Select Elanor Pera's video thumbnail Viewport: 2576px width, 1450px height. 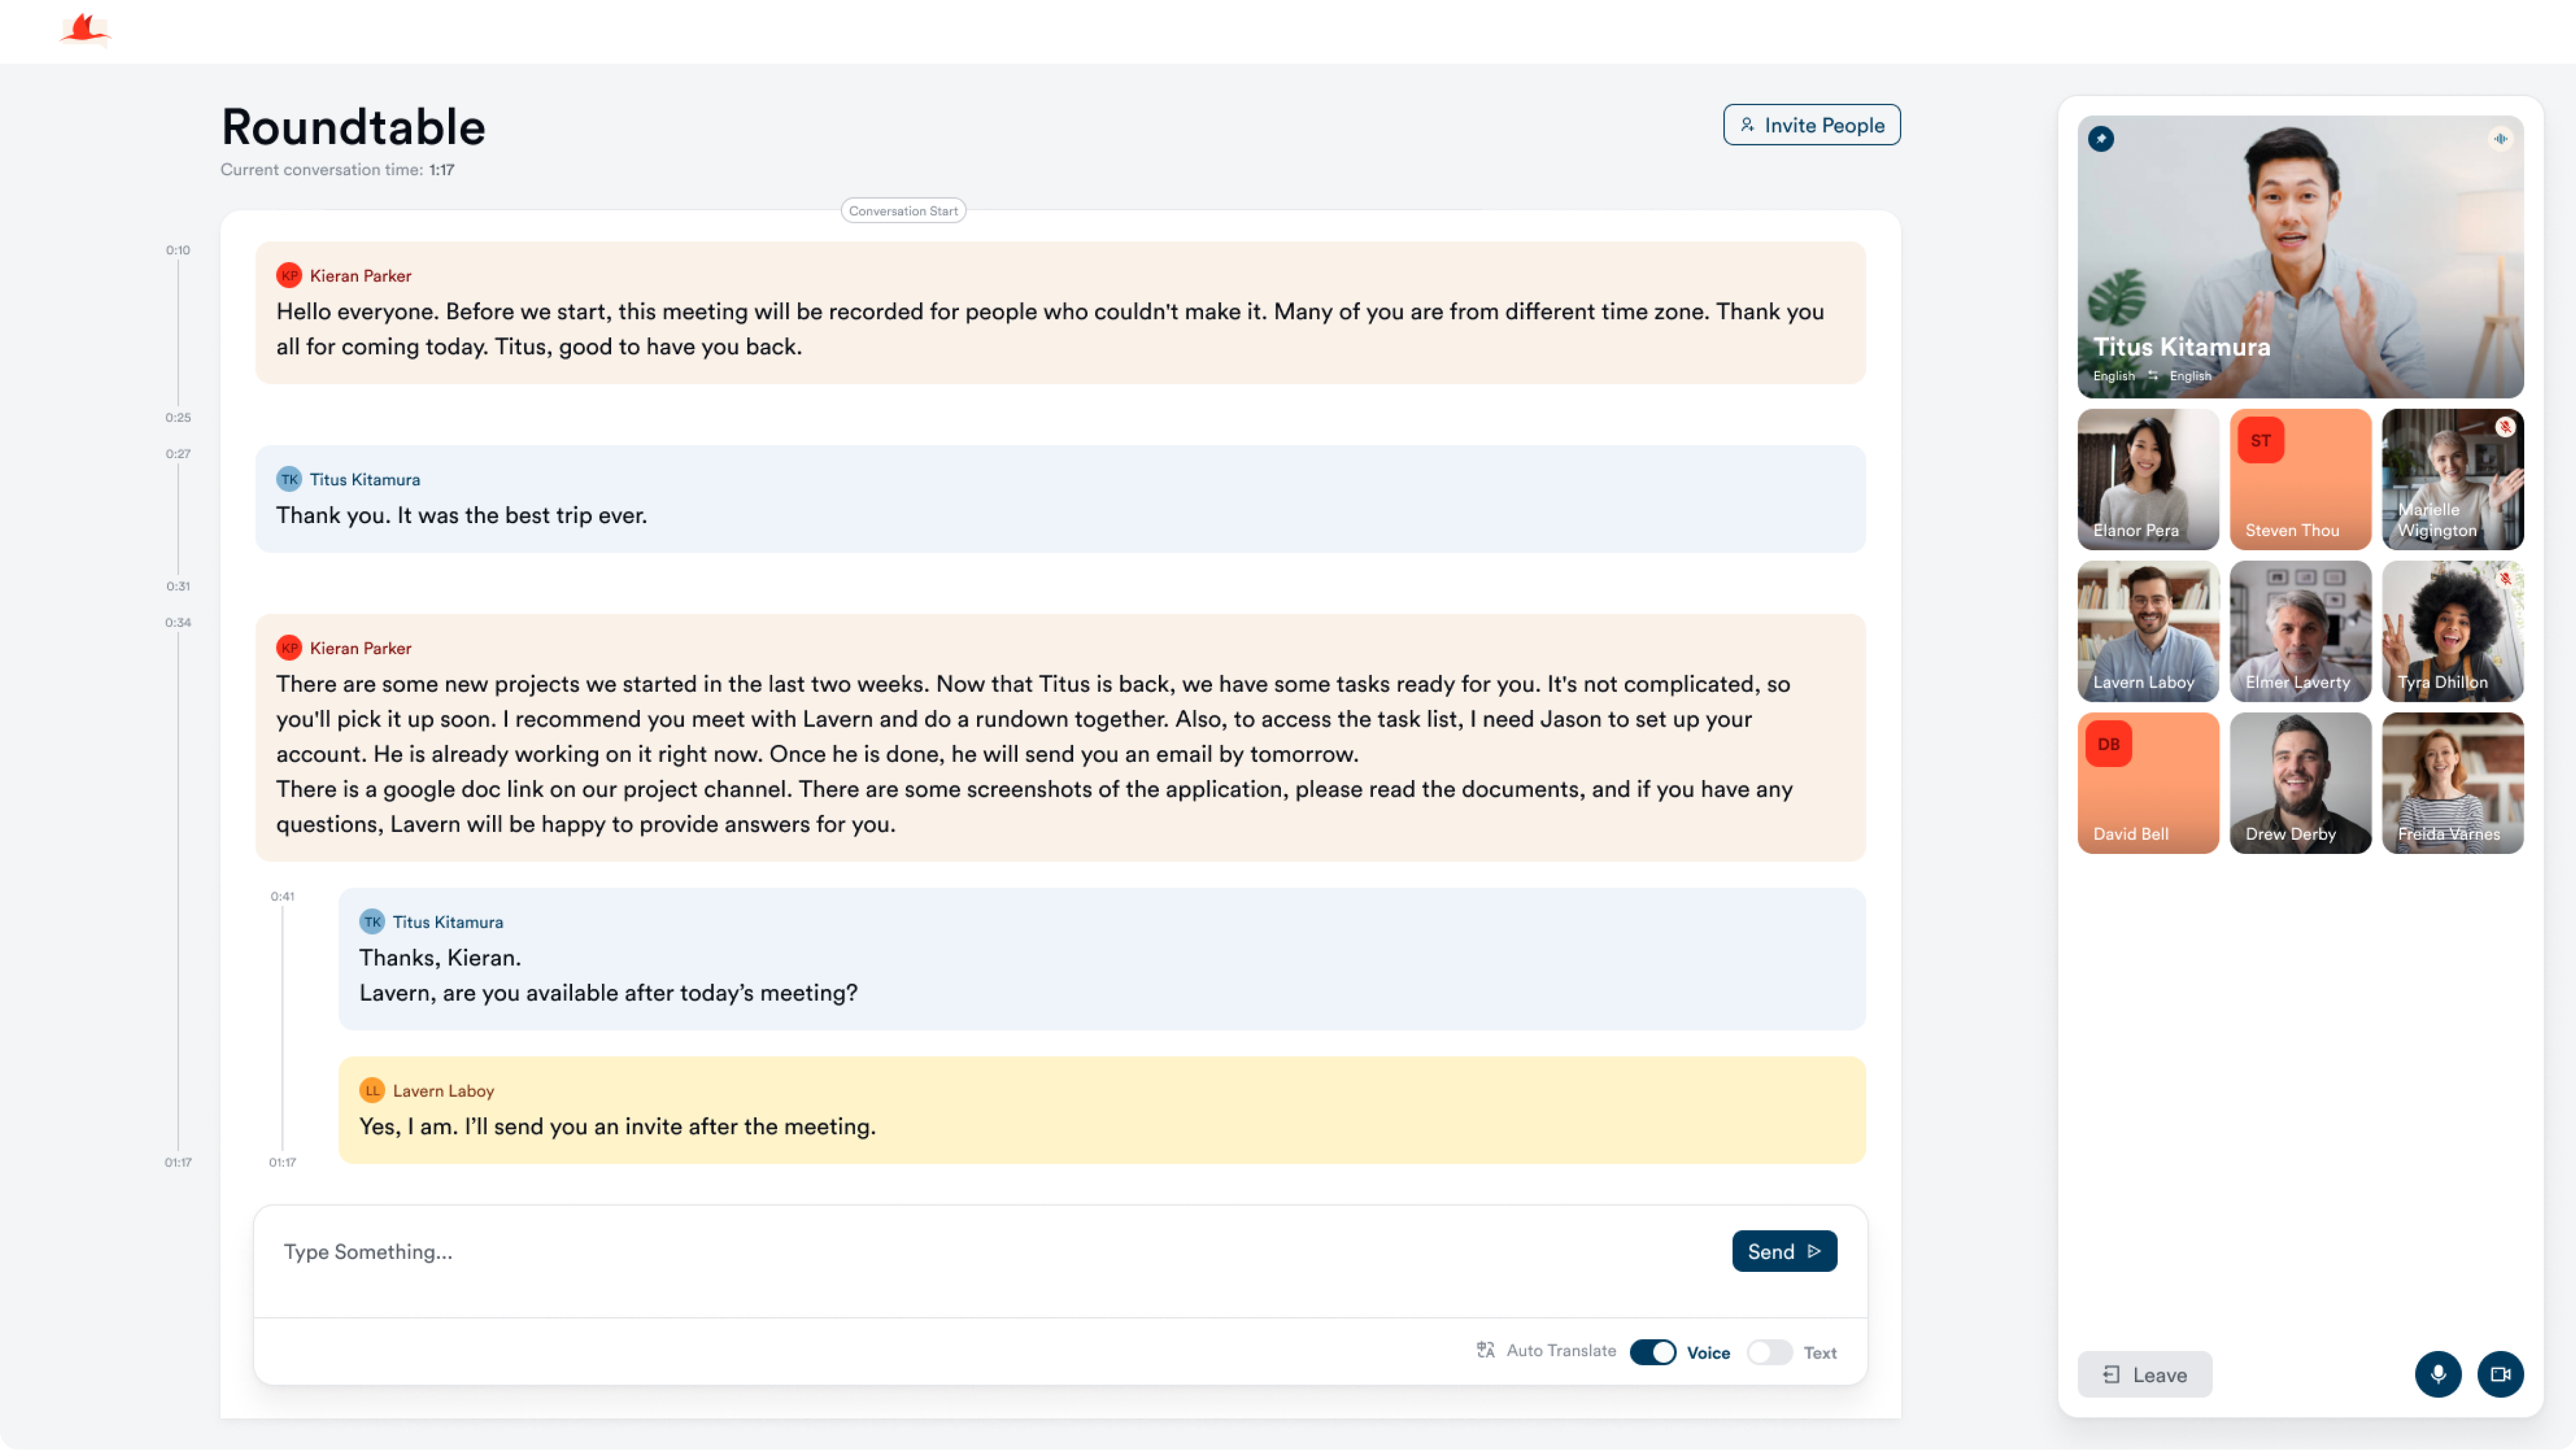(2148, 479)
